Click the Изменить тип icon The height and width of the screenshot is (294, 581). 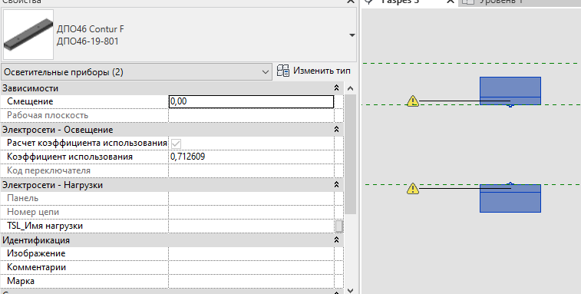coord(283,71)
